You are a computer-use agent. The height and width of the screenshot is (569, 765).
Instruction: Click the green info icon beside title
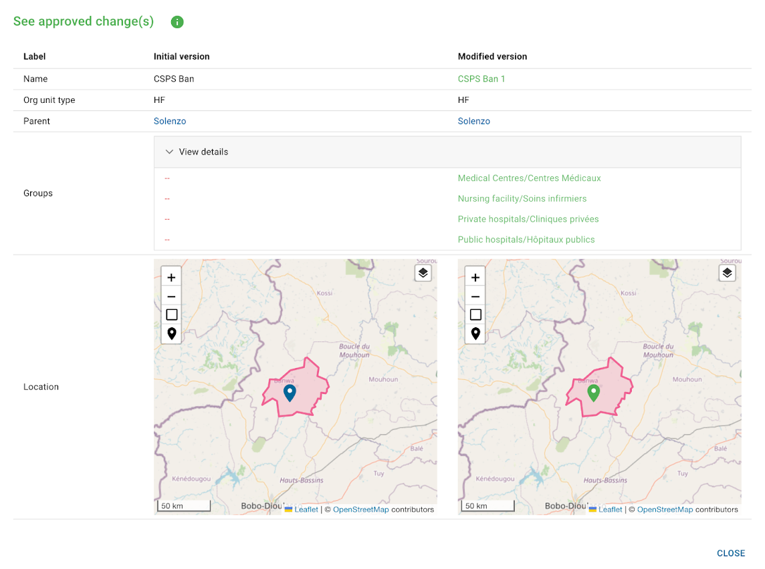177,22
